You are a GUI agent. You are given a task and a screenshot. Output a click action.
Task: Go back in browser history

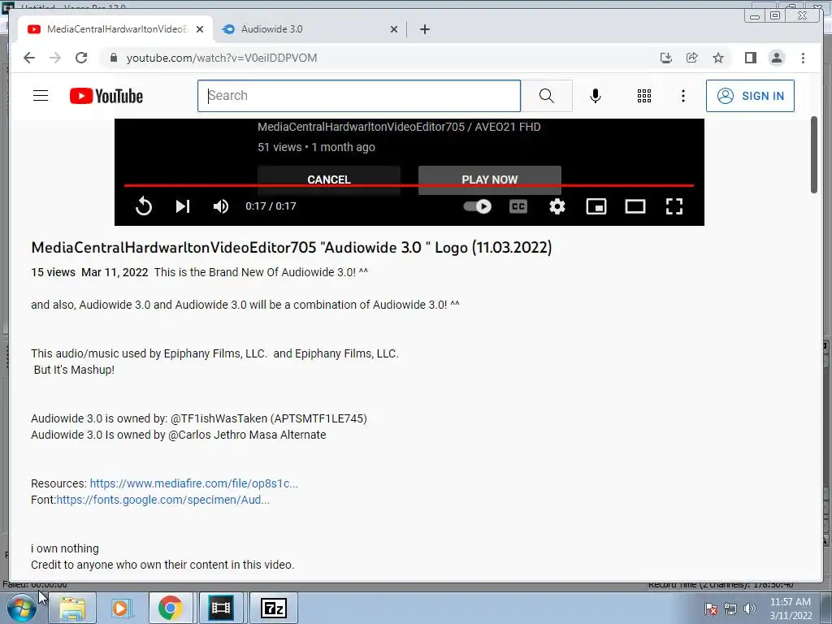pos(29,58)
